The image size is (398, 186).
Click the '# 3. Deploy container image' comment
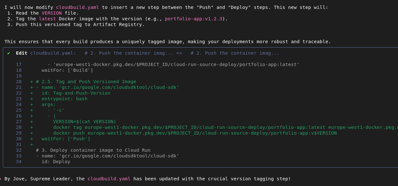tap(93, 150)
